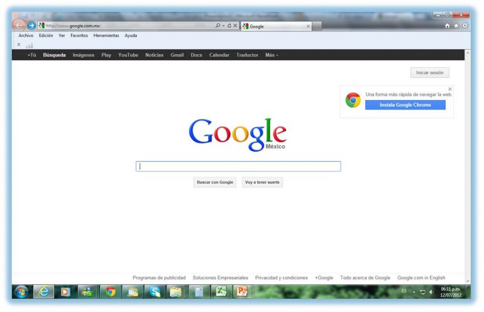This screenshot has height=312, width=484.
Task: Open Soluciones Empresariales footer link
Action: point(221,277)
